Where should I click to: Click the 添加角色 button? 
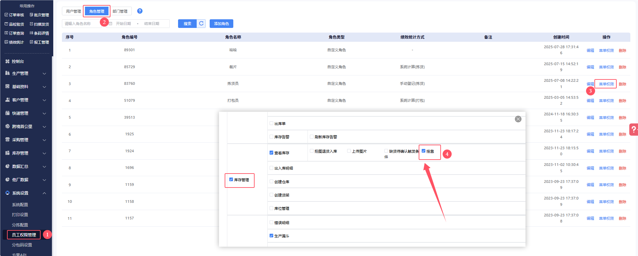[221, 24]
